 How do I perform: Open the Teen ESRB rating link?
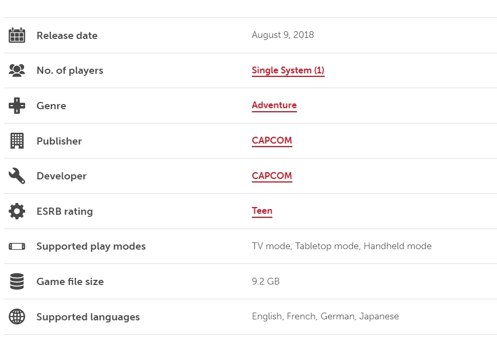(262, 211)
